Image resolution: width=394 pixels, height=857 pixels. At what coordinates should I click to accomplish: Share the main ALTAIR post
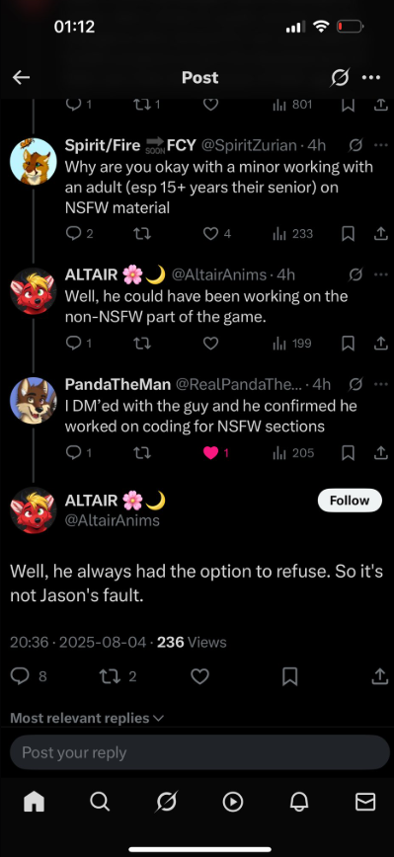point(379,676)
